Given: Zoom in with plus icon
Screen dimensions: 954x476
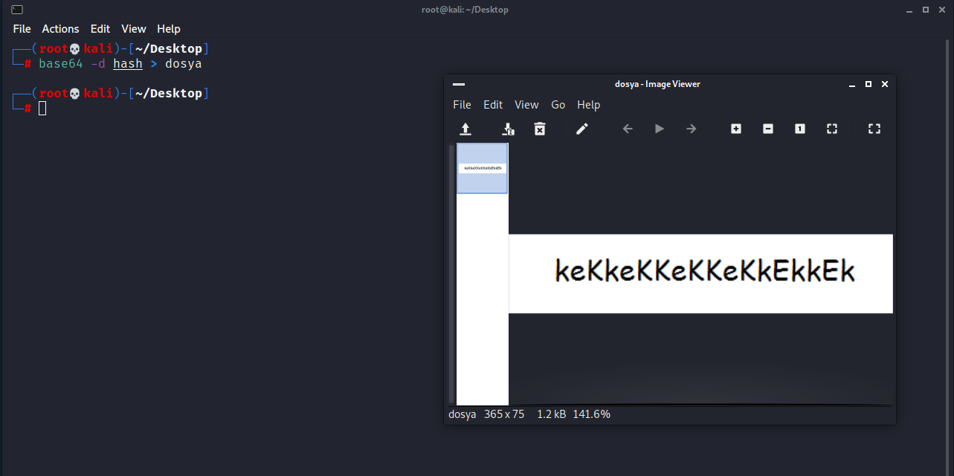Looking at the screenshot, I should coord(736,129).
